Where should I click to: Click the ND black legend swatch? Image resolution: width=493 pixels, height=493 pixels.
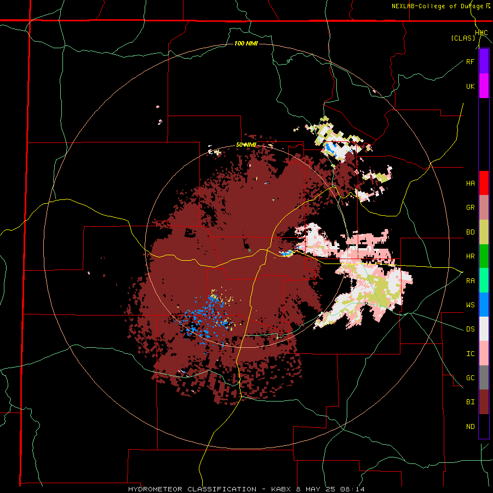coord(484,426)
